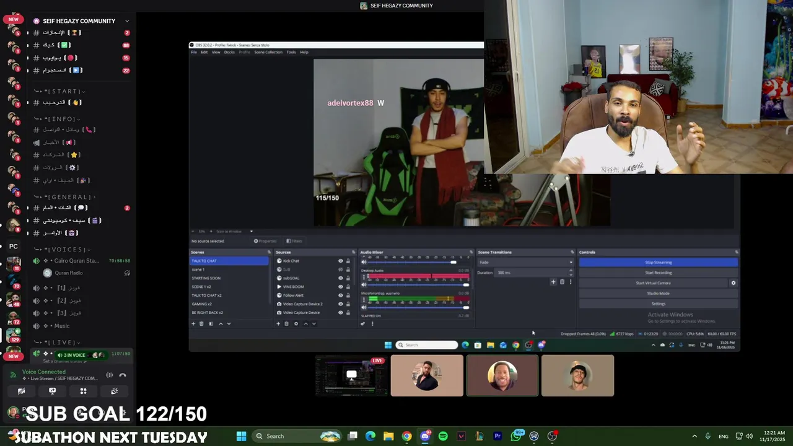Image resolution: width=793 pixels, height=446 pixels.
Task: Click Start Recording button
Action: click(x=658, y=273)
